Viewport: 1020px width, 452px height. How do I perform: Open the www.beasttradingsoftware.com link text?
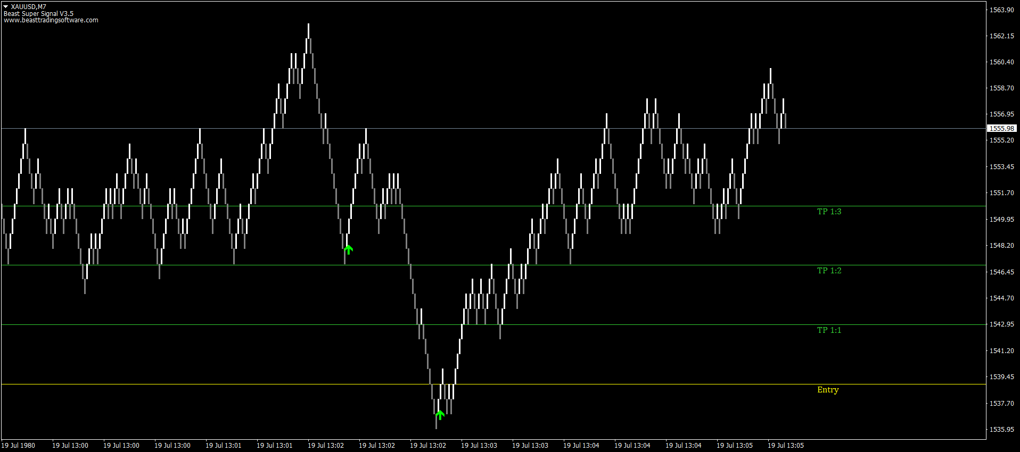51,20
